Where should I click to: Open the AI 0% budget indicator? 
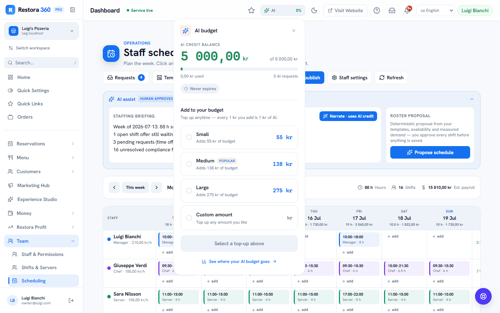pos(283,10)
